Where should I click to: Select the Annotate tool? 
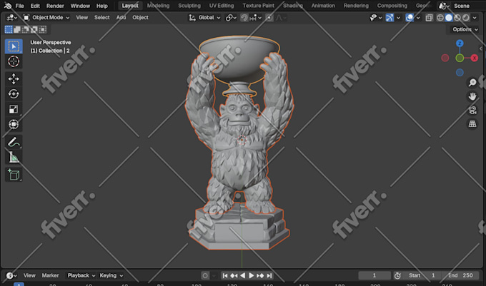[14, 142]
